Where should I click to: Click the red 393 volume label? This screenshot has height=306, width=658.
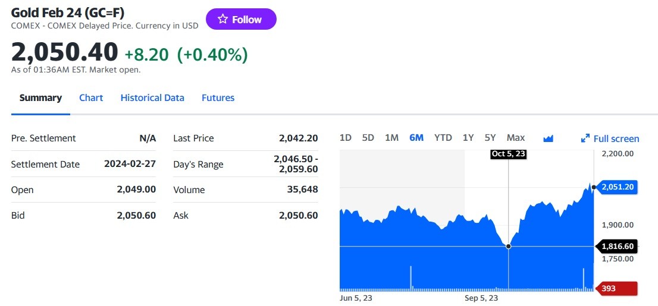tap(618, 289)
